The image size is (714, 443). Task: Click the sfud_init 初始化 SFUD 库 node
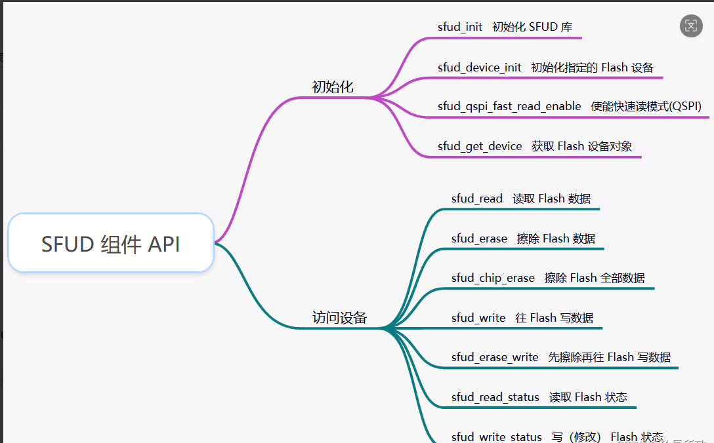505,27
